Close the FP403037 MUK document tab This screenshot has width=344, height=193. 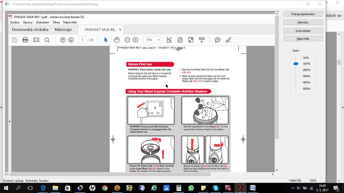coord(120,29)
